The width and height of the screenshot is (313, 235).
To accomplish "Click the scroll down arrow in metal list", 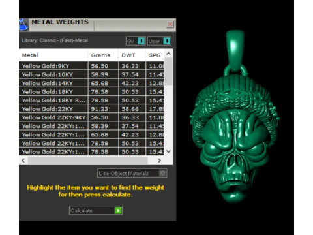I will pyautogui.click(x=168, y=151).
